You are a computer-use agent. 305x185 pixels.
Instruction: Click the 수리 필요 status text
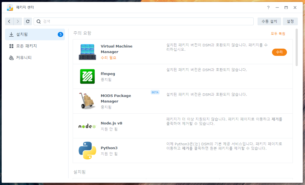point(109,58)
